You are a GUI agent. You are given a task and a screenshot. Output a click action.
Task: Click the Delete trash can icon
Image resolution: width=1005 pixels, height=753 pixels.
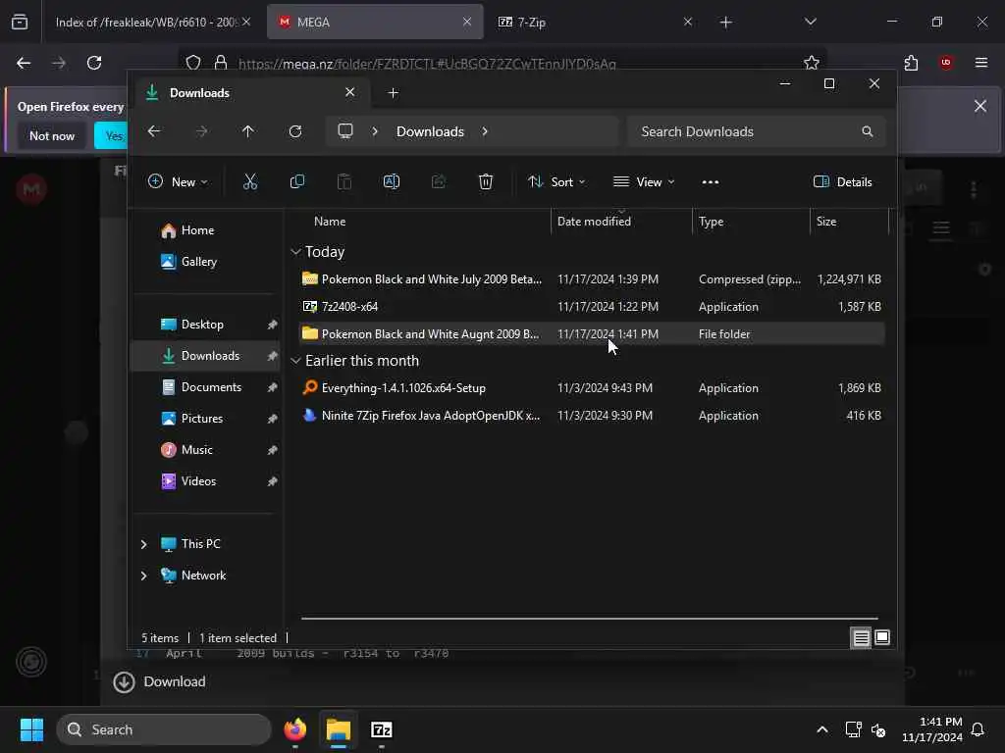point(486,181)
